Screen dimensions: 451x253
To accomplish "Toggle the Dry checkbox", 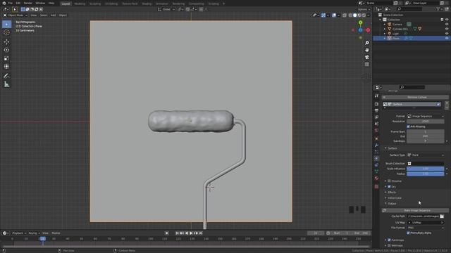I will (x=389, y=187).
